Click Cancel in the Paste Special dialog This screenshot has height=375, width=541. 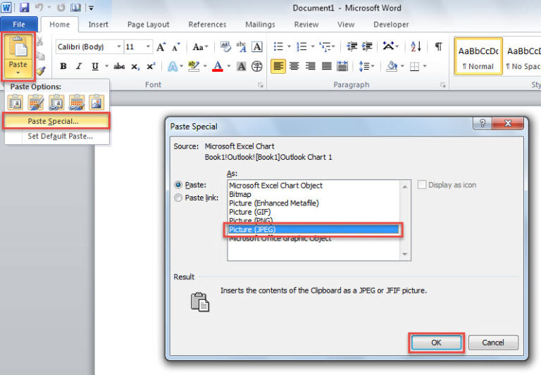tap(493, 343)
